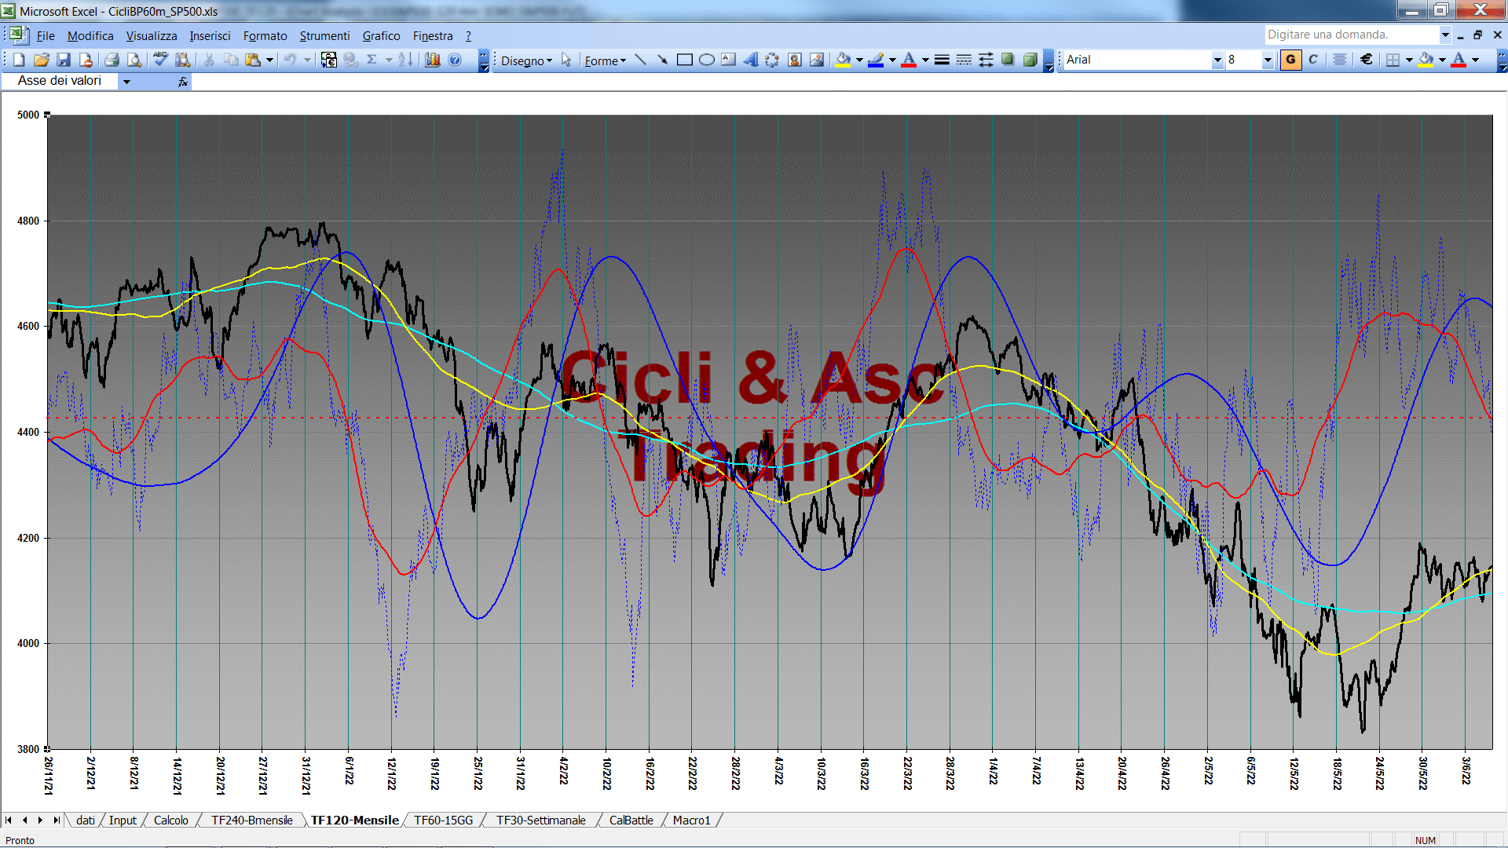This screenshot has width=1508, height=848.
Task: Insert a Text Box
Action: [729, 60]
